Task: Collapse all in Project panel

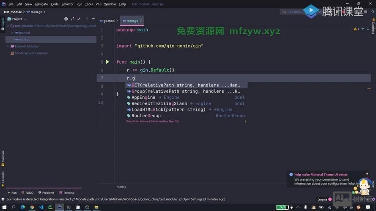Action: click(x=79, y=19)
